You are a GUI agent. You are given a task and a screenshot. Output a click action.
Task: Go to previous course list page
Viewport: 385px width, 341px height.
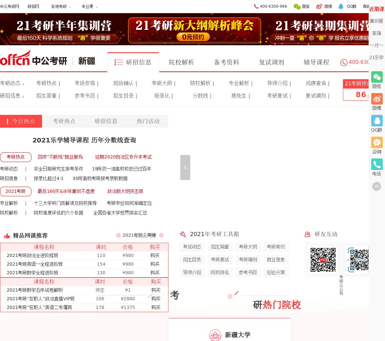(118, 235)
